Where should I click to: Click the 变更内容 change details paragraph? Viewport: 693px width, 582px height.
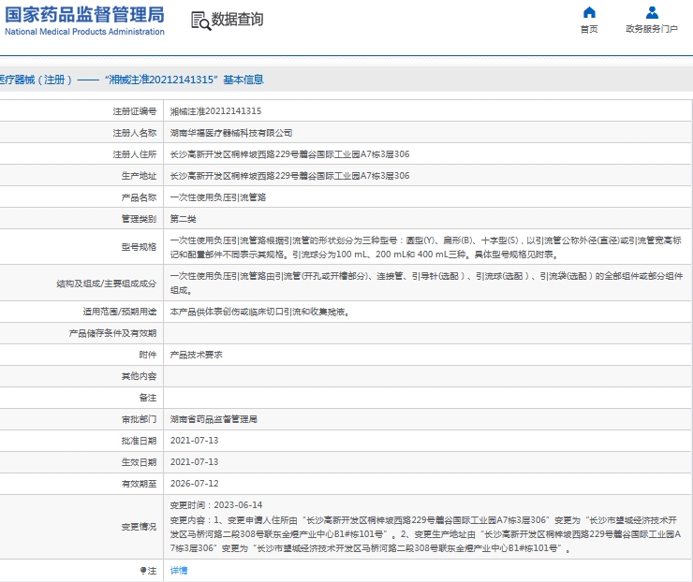(x=425, y=534)
